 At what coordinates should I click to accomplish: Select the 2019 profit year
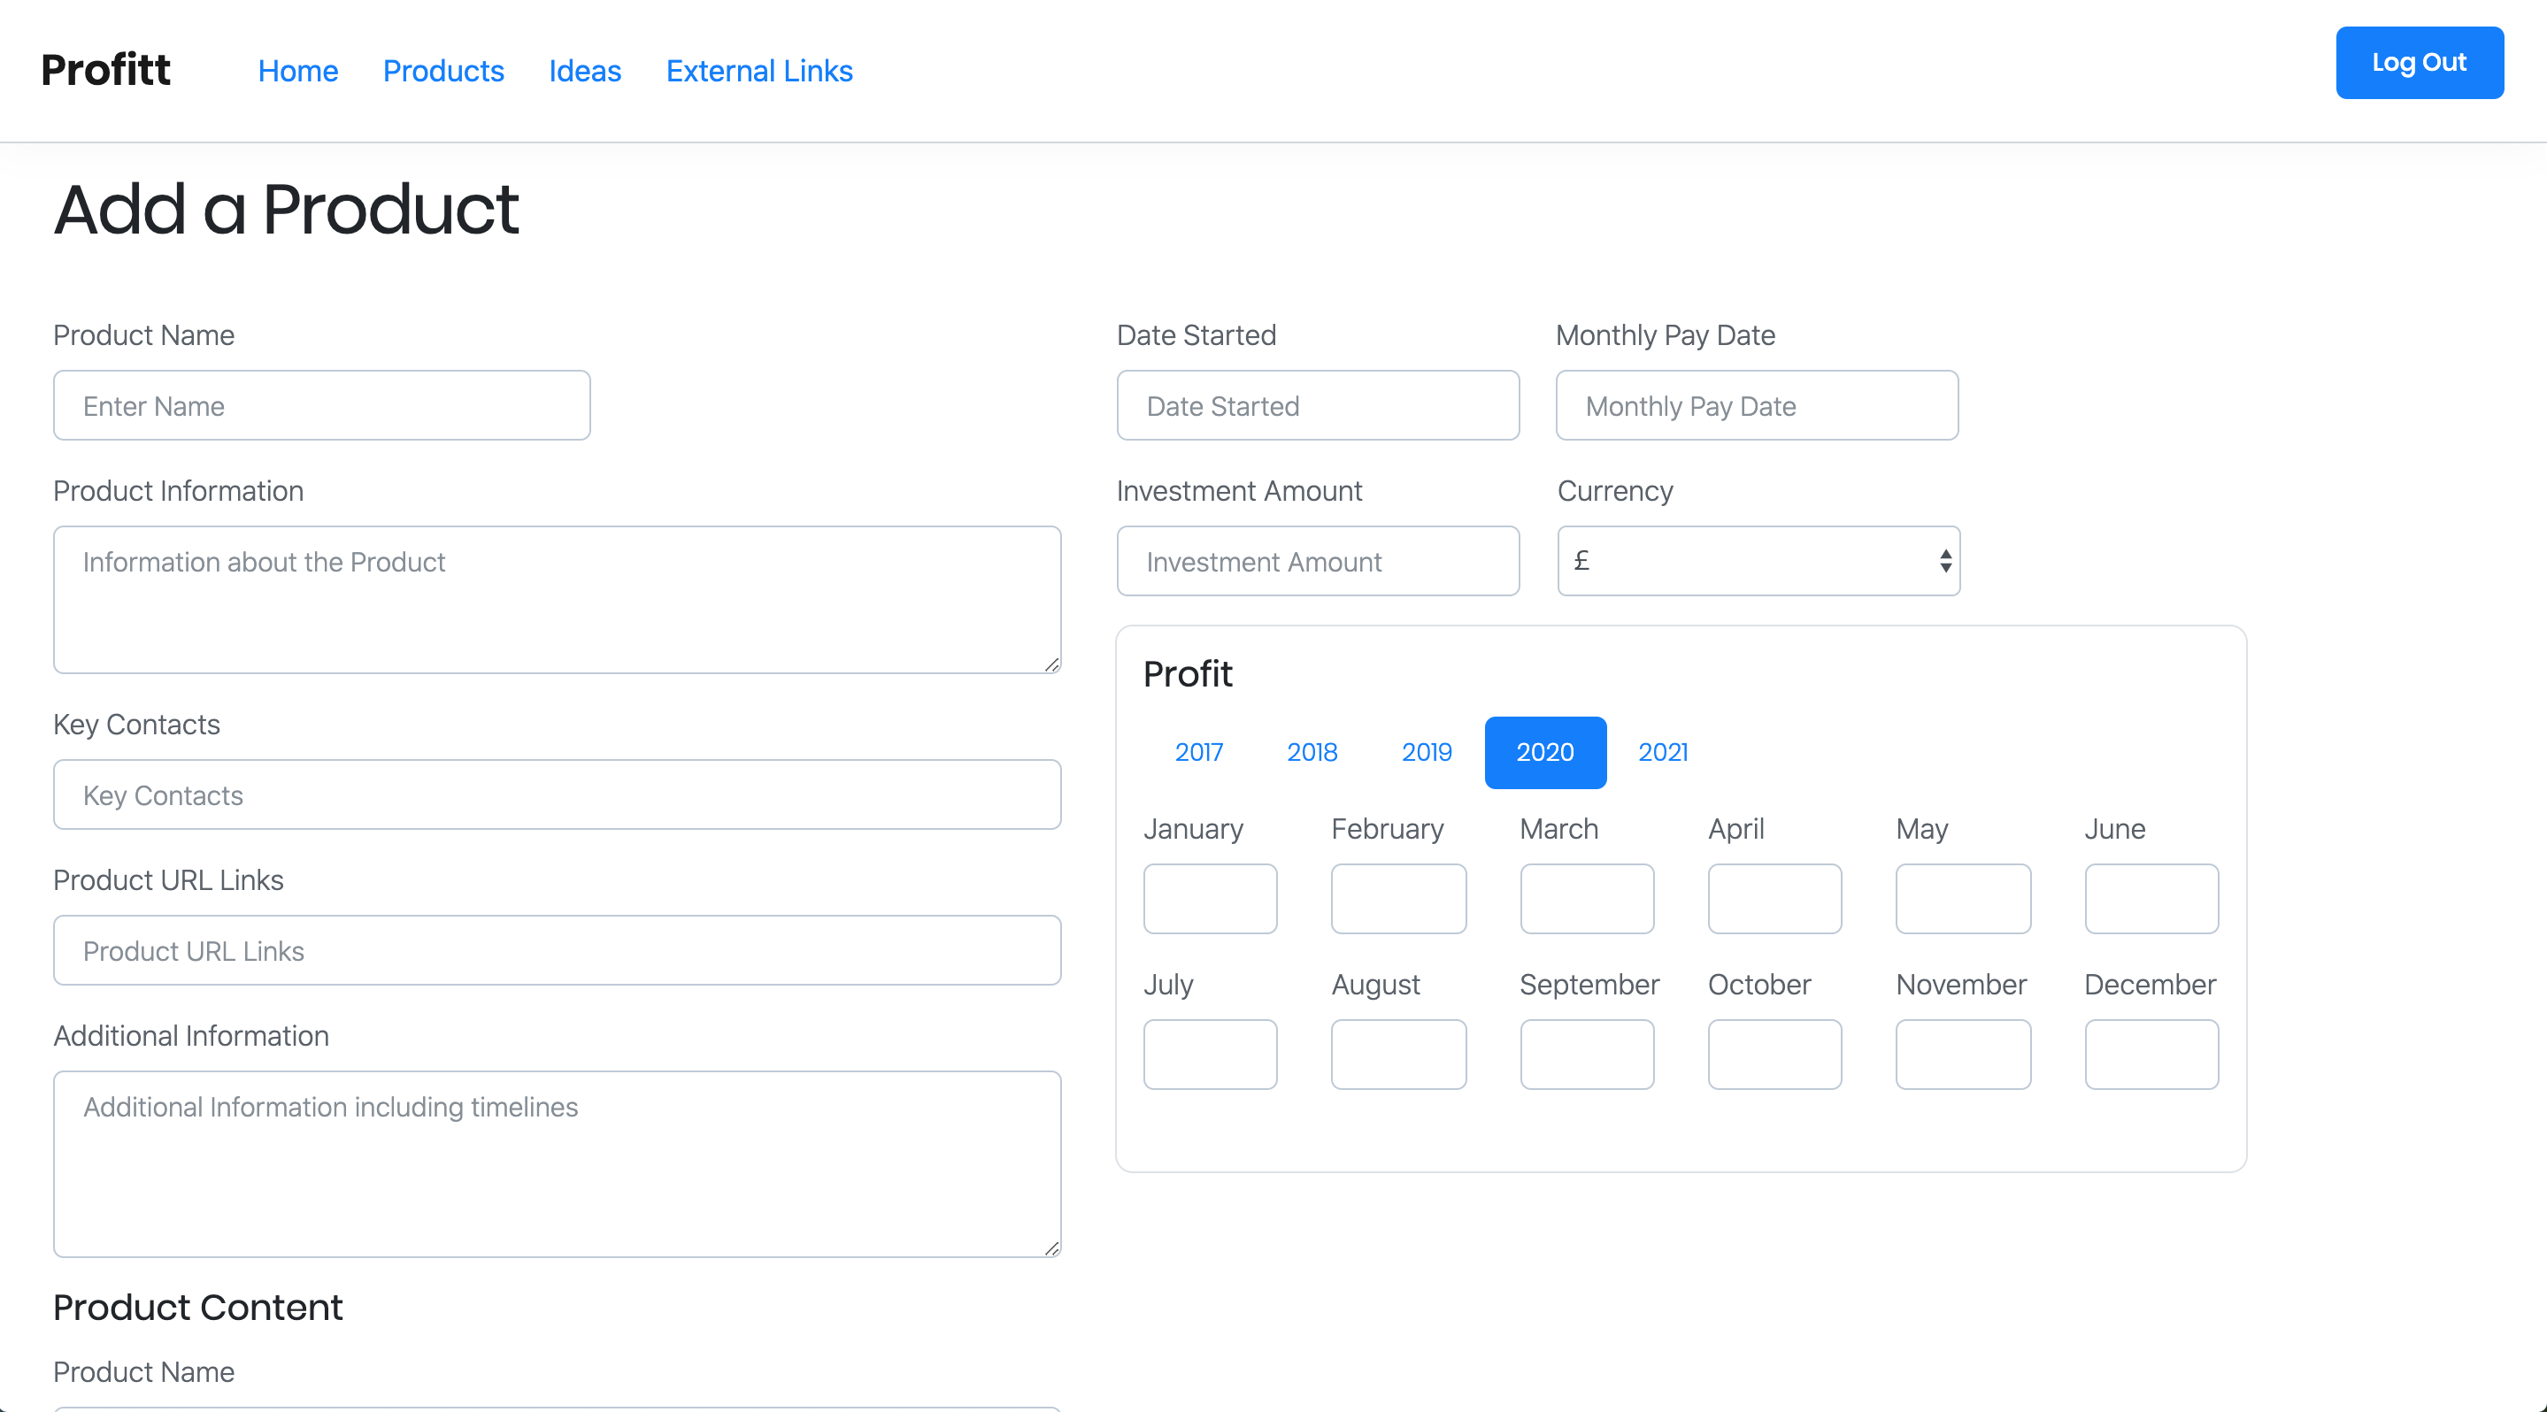tap(1427, 752)
